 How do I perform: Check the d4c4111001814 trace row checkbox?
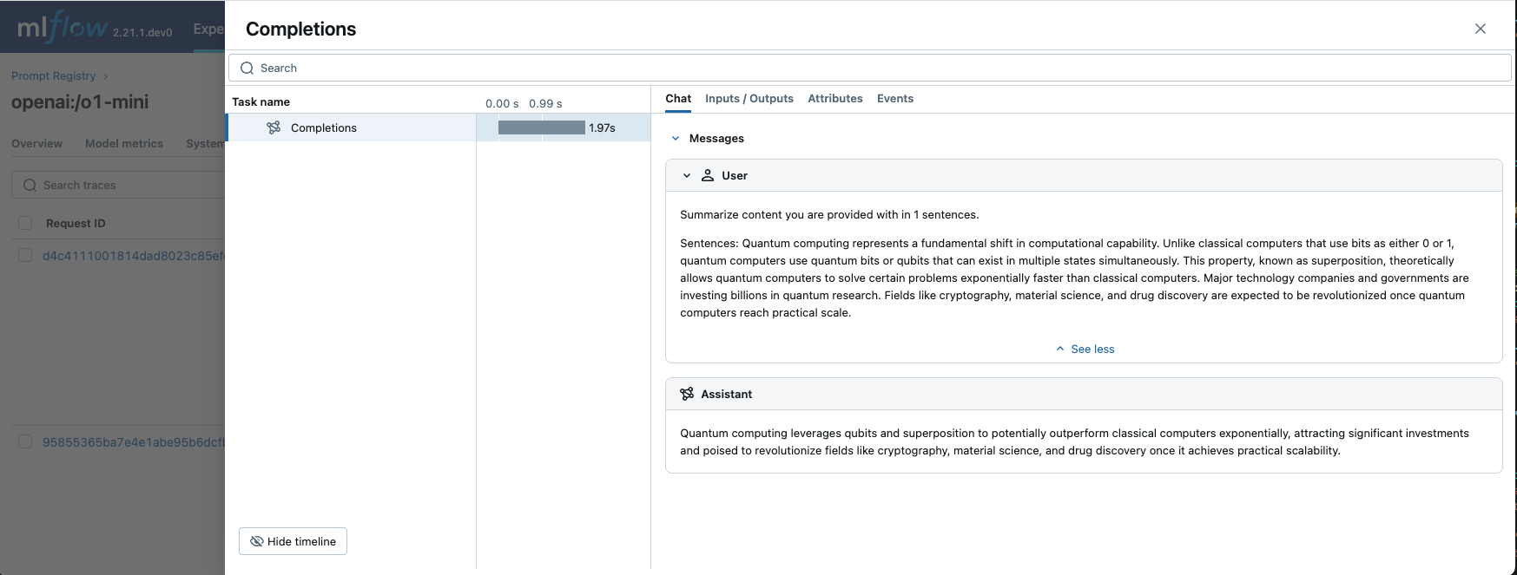[x=25, y=256]
